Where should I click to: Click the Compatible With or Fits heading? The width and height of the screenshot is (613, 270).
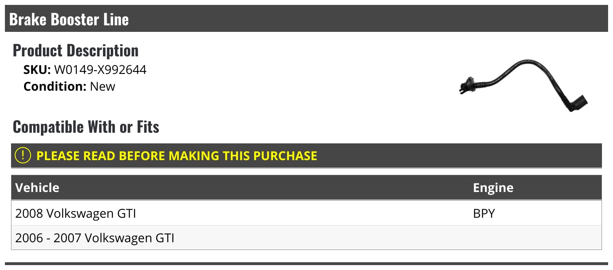[x=86, y=127]
